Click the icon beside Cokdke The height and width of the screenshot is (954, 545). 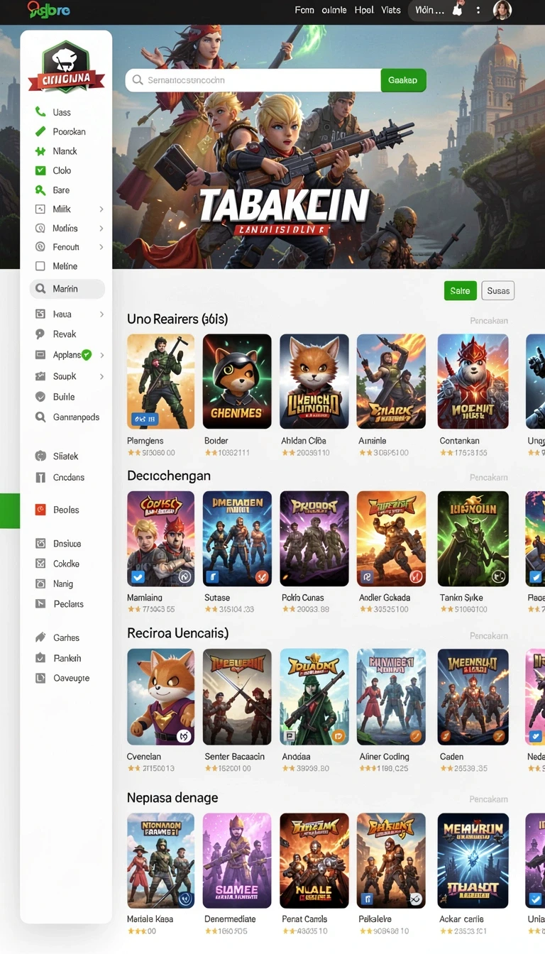point(40,564)
